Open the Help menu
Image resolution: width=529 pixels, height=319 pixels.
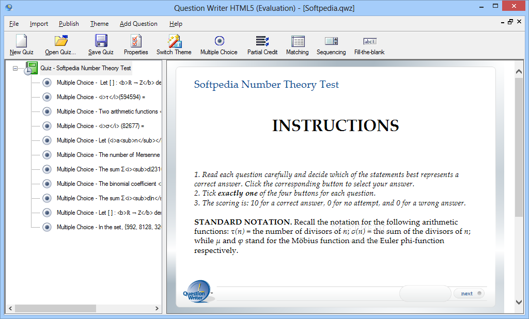pos(176,24)
